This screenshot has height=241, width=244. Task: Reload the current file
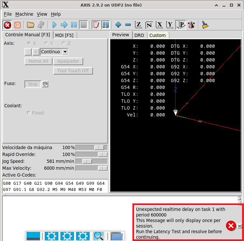tap(41, 25)
